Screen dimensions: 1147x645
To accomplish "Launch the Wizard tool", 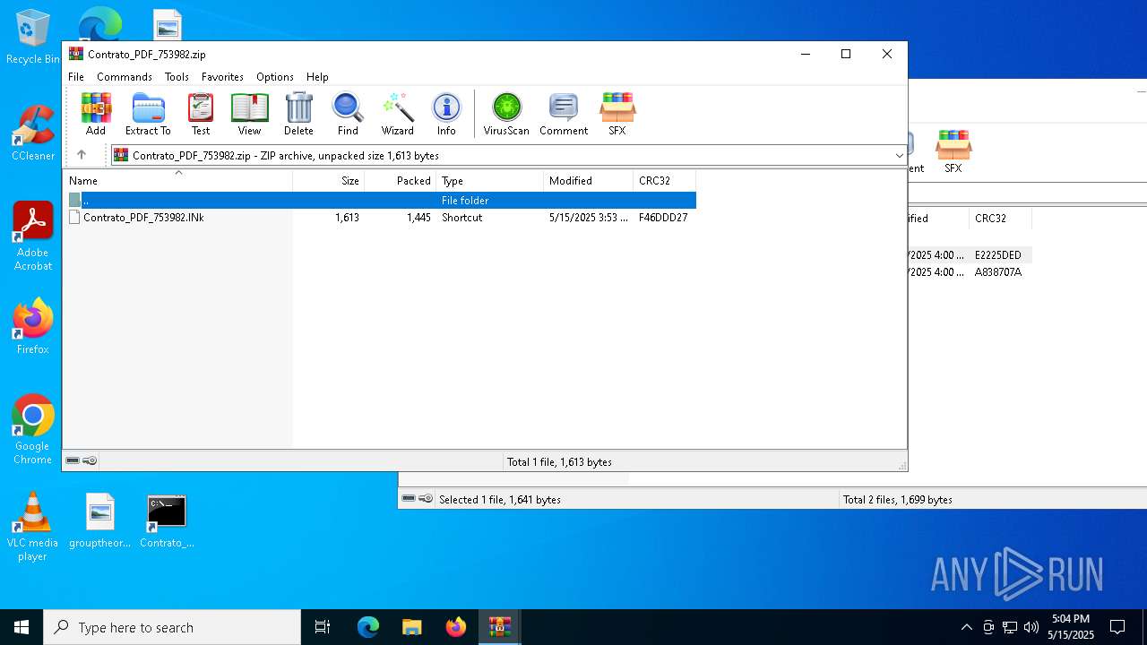I will (397, 114).
